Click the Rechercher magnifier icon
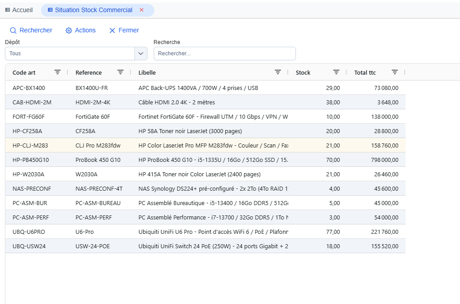This screenshot has height=304, width=460. coord(13,31)
